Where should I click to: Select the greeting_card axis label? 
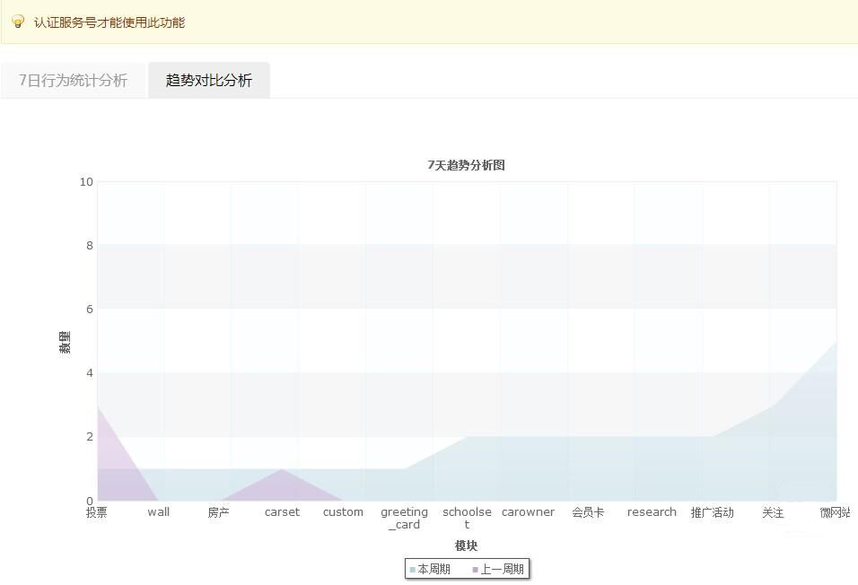(x=404, y=518)
